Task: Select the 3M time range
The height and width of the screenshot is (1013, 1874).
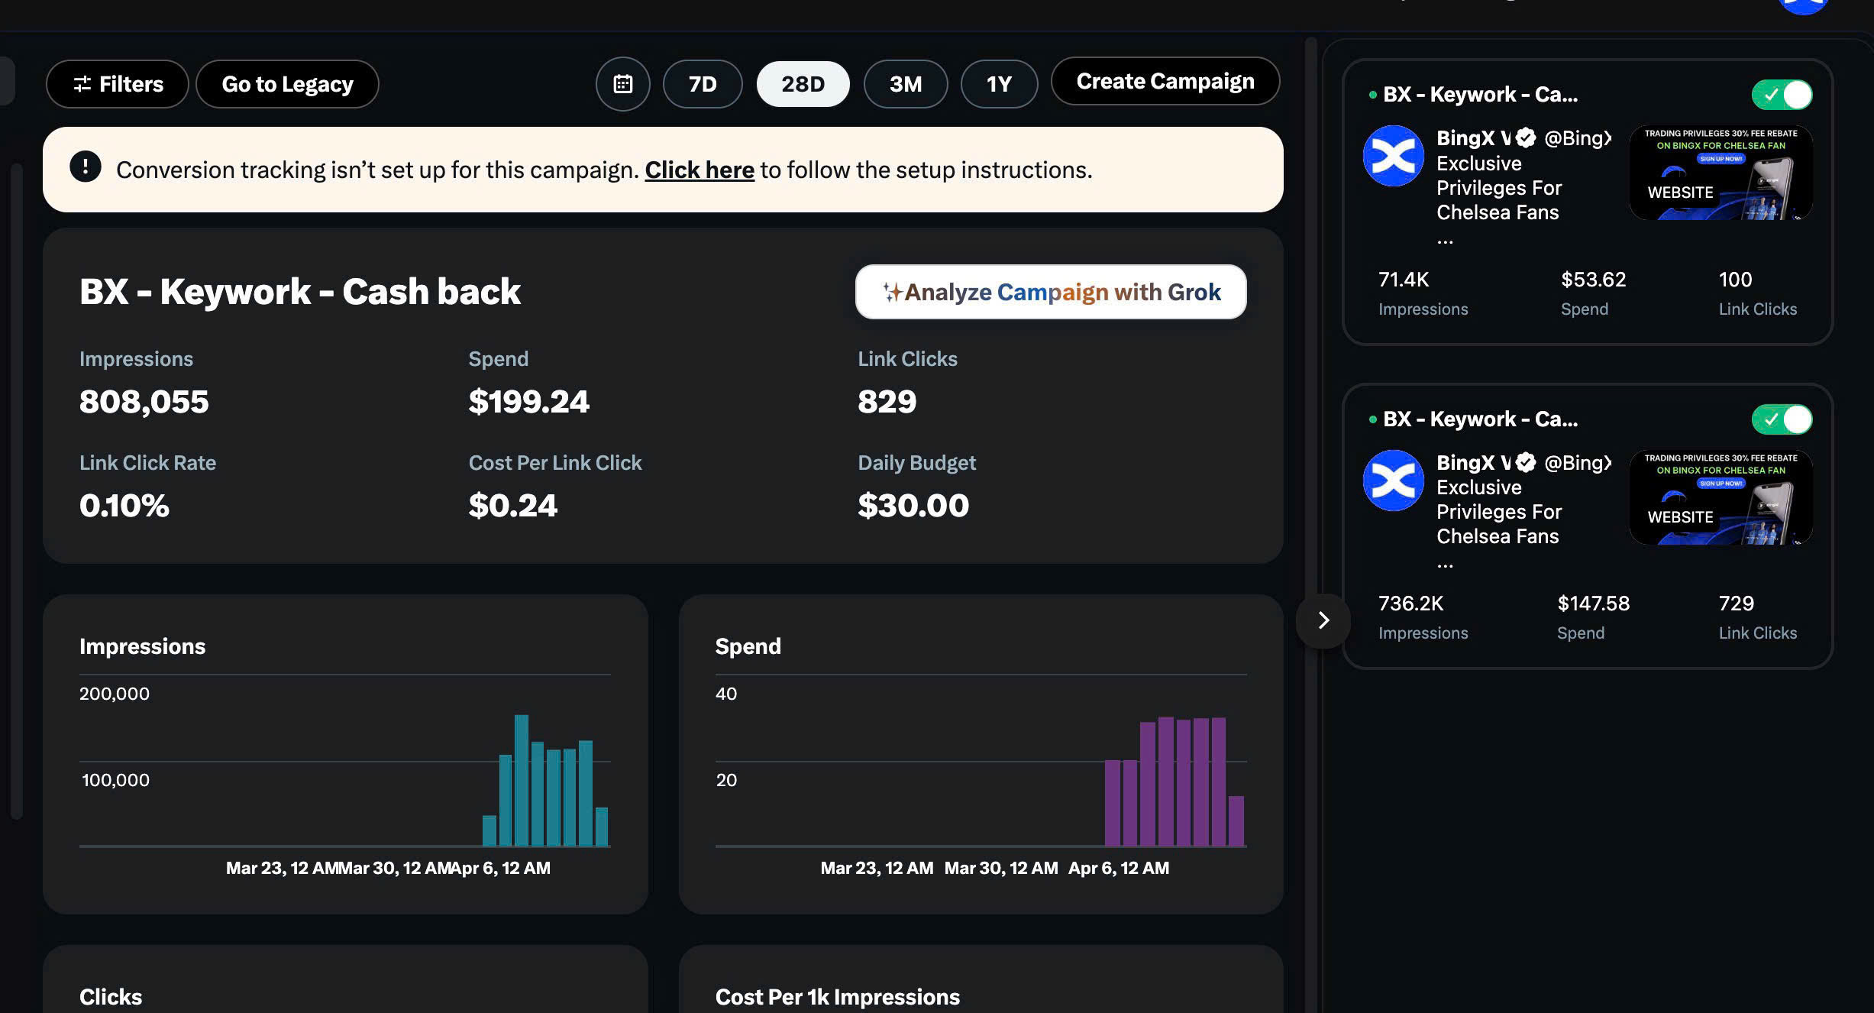Action: click(906, 84)
